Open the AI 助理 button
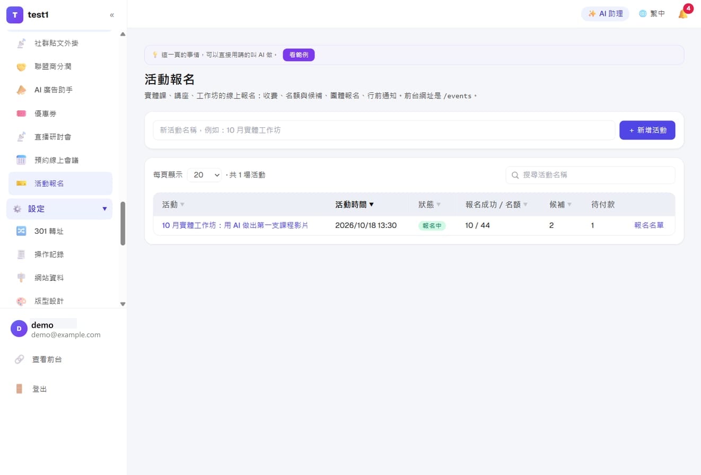This screenshot has width=701, height=475. (x=605, y=14)
